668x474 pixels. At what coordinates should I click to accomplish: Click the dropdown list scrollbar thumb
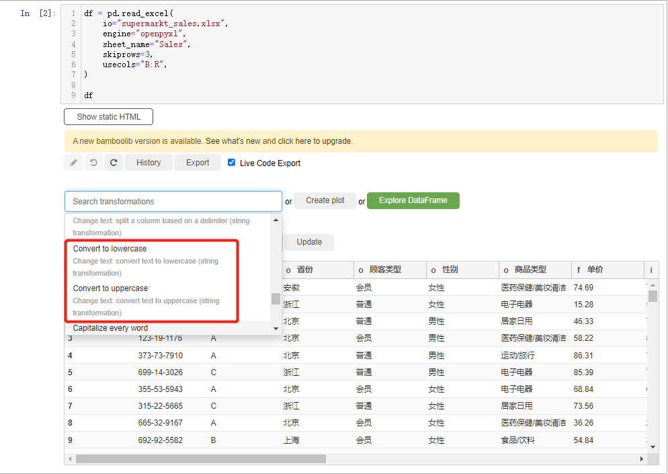(x=276, y=299)
